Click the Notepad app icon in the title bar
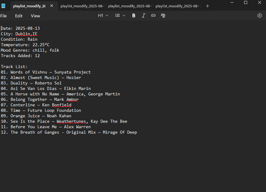Screen dimensions: 266x192 3,6
